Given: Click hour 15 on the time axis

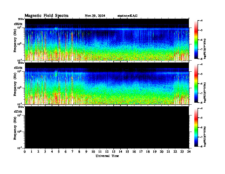Looking at the screenshot, I should [x=127, y=152].
